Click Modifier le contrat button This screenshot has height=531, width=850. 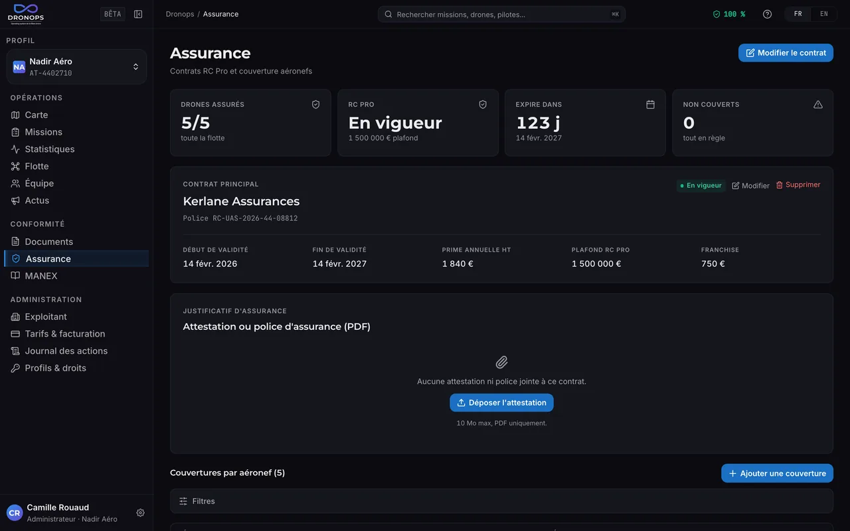(x=786, y=53)
